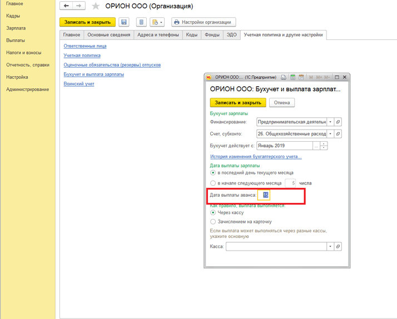Screen dimensions: 397x319
Task: Expand the 'Счет, субконто' dropdown arrow
Action: (x=330, y=134)
